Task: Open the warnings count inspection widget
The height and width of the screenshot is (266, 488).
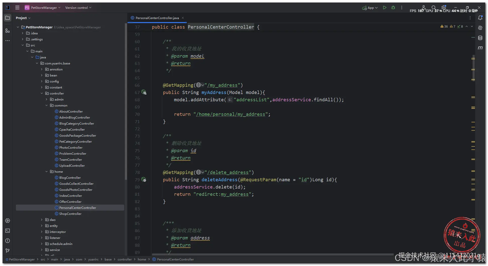Action: 452,26
